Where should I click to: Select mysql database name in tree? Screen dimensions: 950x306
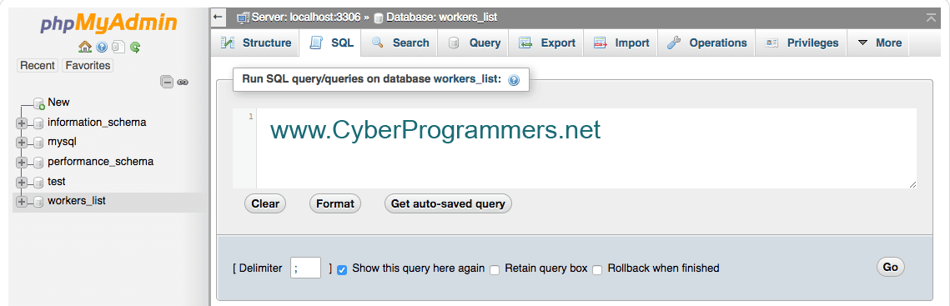(62, 142)
